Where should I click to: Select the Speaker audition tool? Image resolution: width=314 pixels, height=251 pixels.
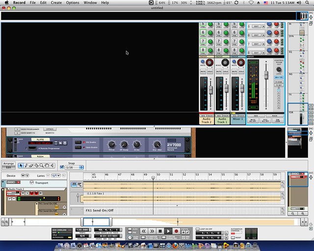tap(52, 165)
